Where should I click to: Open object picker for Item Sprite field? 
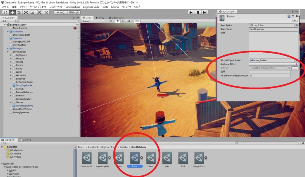(297, 25)
